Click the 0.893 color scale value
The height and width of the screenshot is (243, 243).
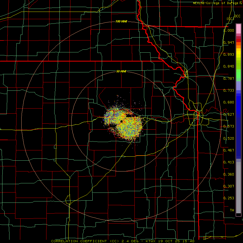point(229,54)
